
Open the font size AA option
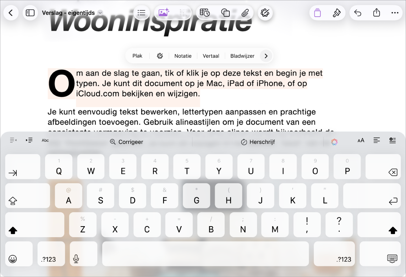point(361,140)
